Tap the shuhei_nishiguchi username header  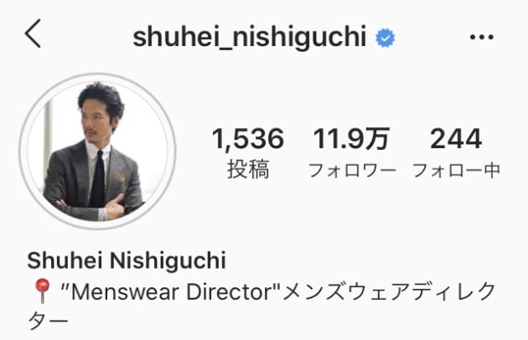pos(250,37)
